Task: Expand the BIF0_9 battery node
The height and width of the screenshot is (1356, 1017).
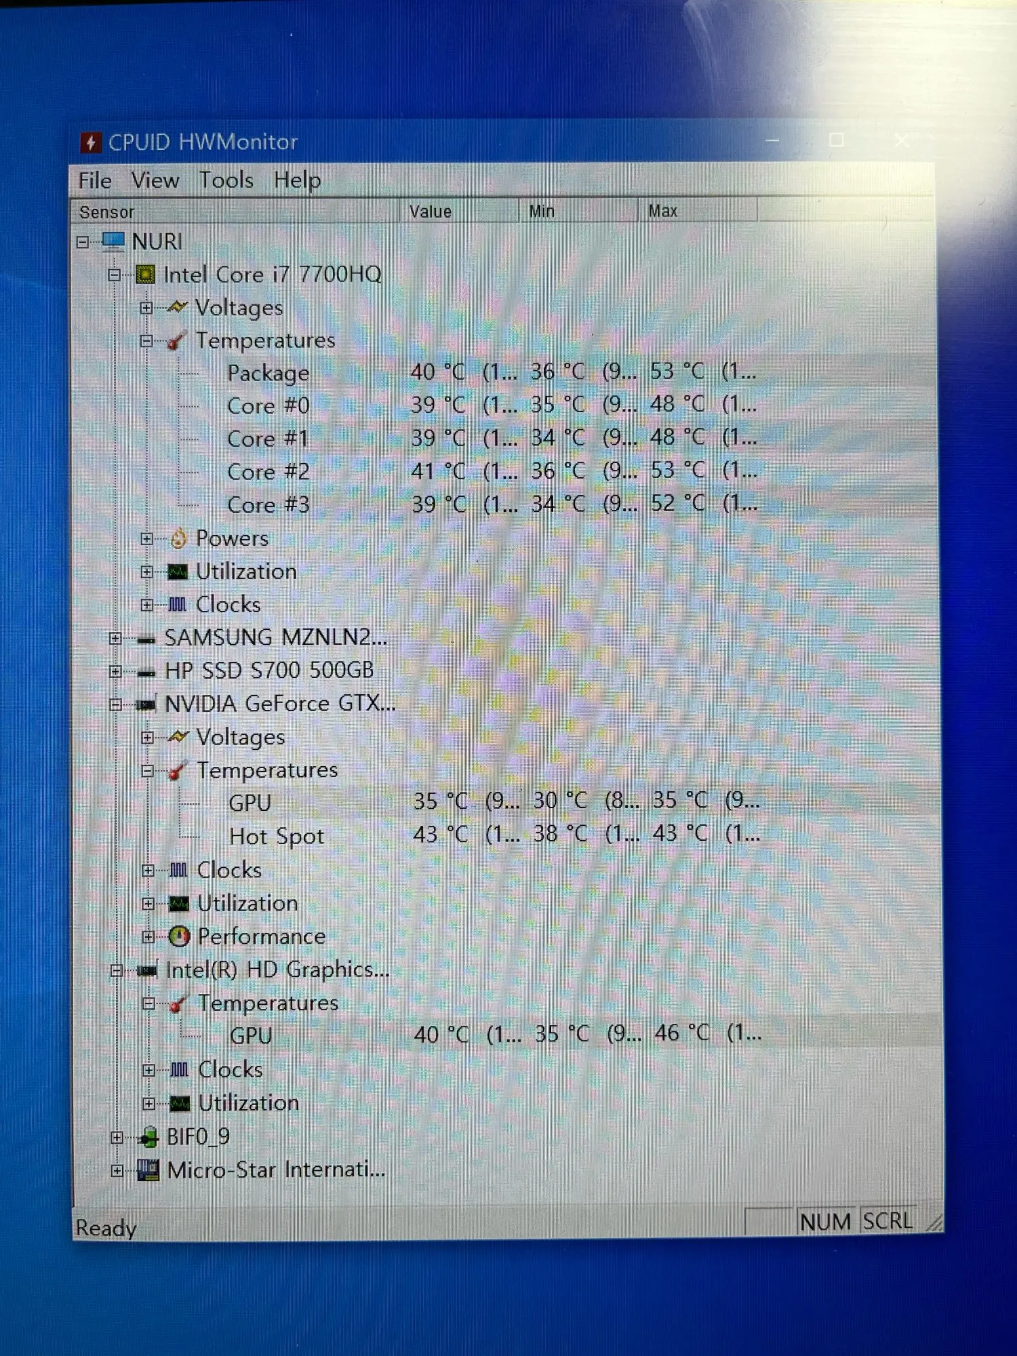Action: click(x=117, y=1138)
